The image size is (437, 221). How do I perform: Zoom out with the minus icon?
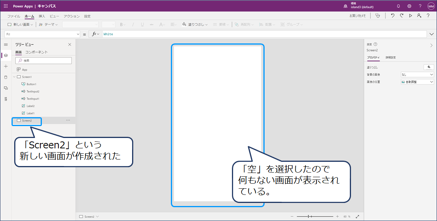pos(292,216)
